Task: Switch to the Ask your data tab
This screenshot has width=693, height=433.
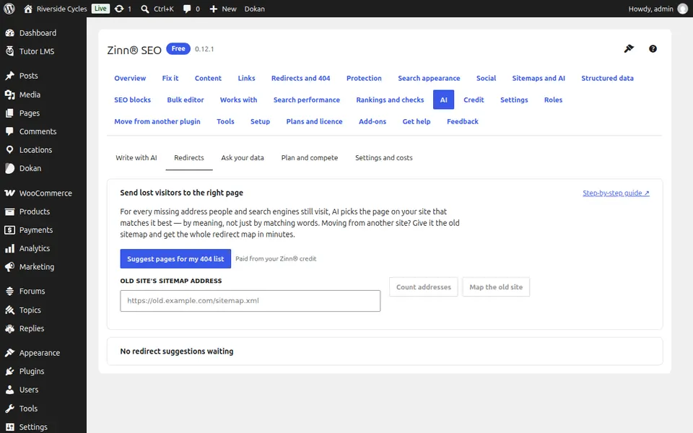Action: tap(243, 158)
